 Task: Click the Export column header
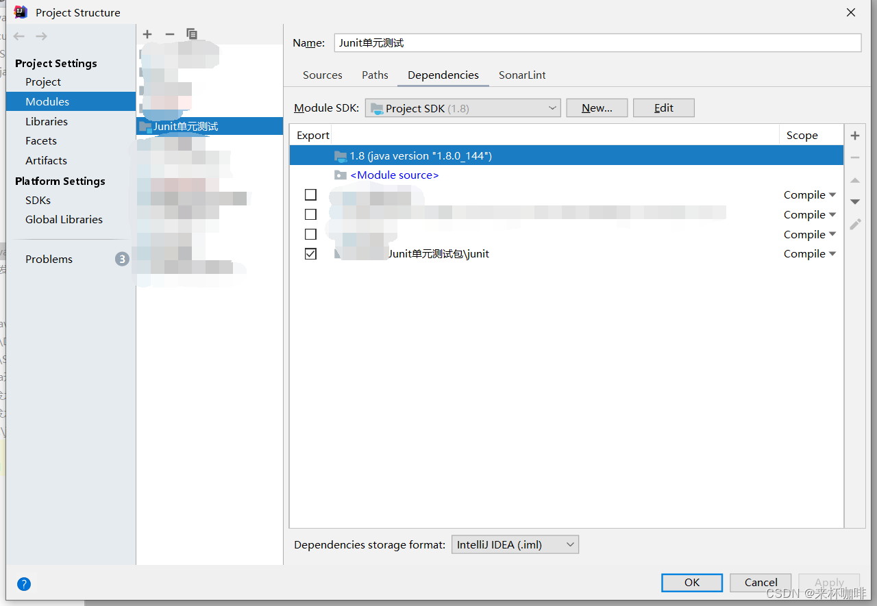(312, 136)
